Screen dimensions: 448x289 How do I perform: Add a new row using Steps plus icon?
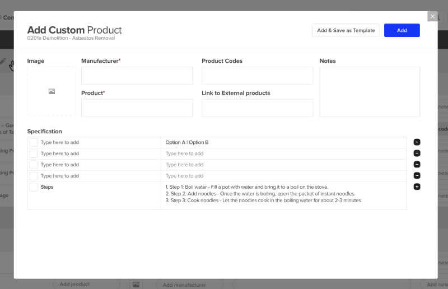click(x=417, y=187)
